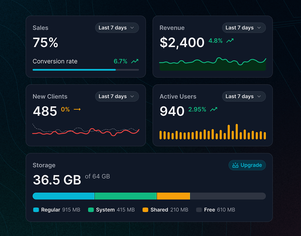
Task: Expand the Active Users time range dropdown
Action: 244,97
